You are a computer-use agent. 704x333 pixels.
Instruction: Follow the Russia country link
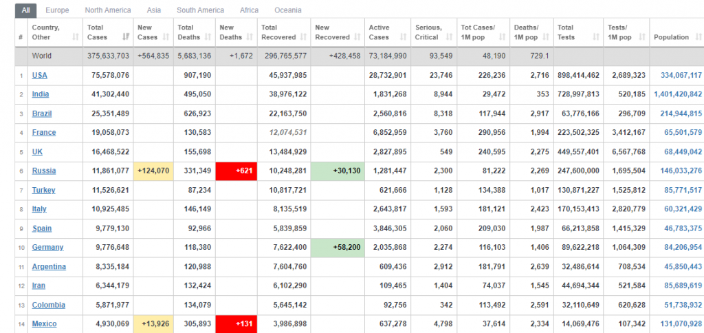click(x=44, y=171)
